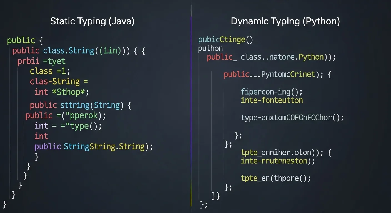
Task: Click the 'prbii =tyet' code line
Action: [x=41, y=61]
